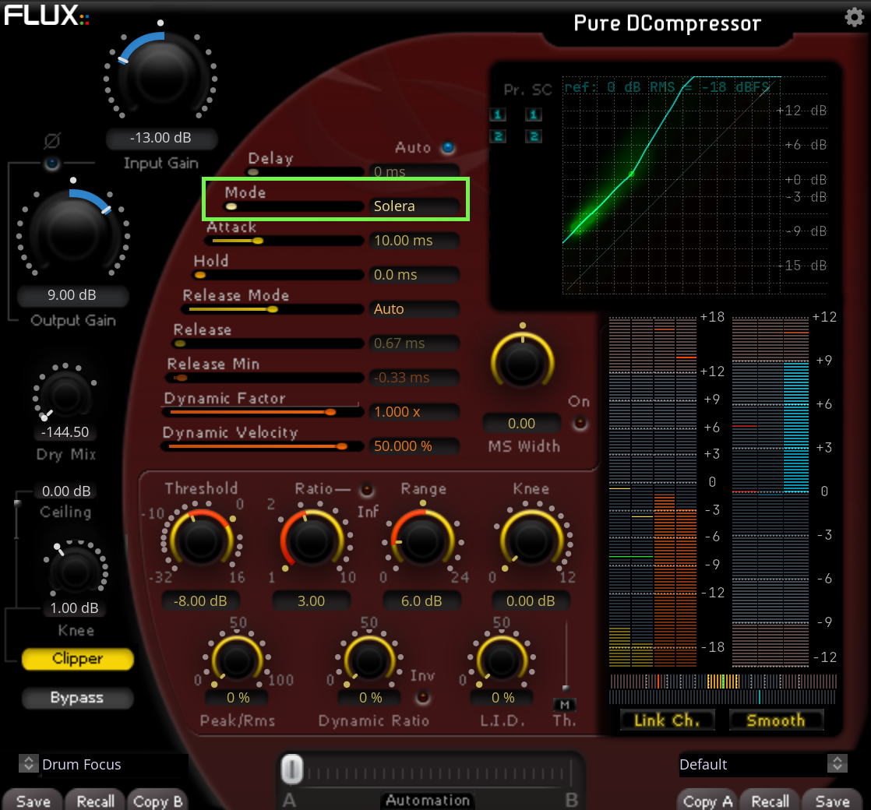Click the Threshold knob
The width and height of the screenshot is (871, 810).
point(200,541)
